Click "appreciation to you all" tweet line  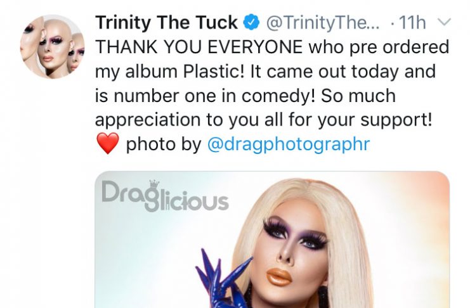coord(189,120)
